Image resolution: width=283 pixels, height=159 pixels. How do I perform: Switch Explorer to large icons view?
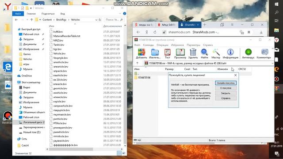[124, 153]
